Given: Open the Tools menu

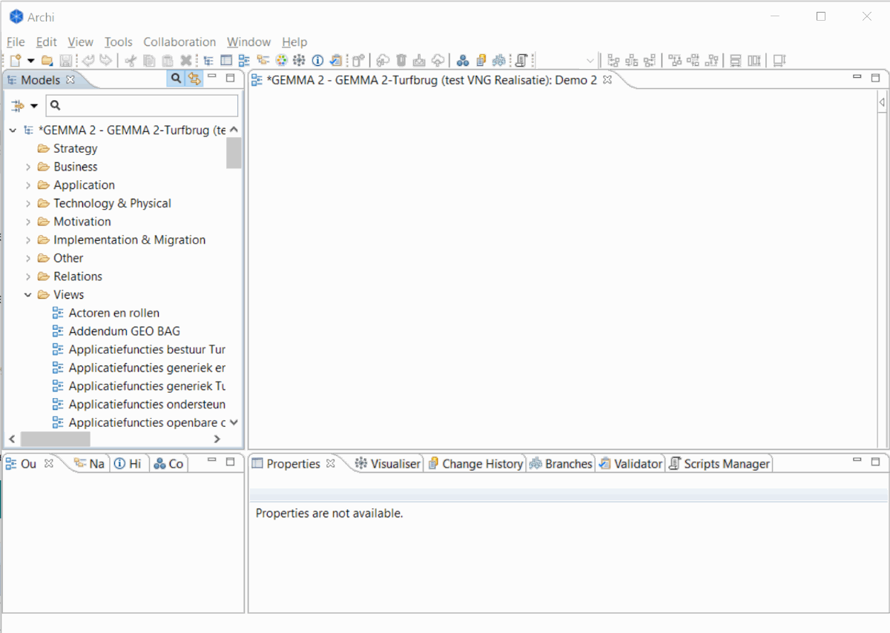Looking at the screenshot, I should 119,42.
